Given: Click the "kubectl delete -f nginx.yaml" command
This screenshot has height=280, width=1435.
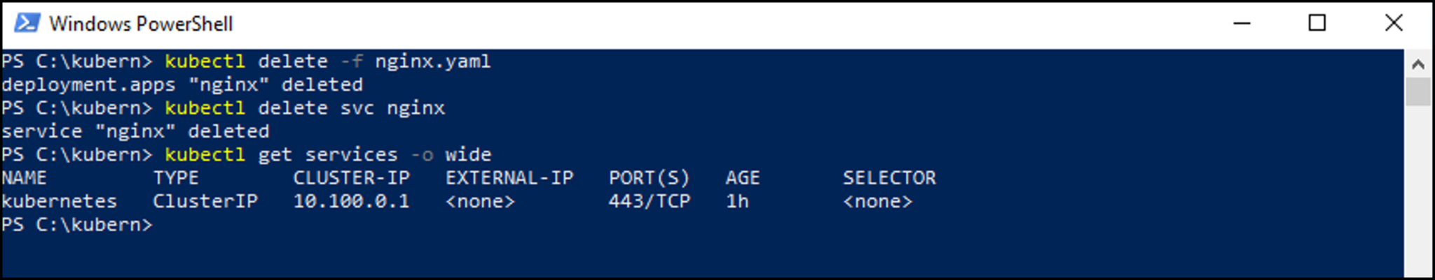Looking at the screenshot, I should [328, 61].
